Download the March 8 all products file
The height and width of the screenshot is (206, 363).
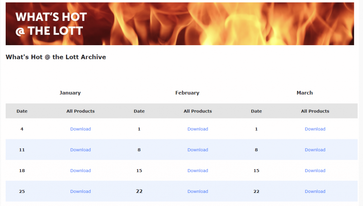coord(315,150)
